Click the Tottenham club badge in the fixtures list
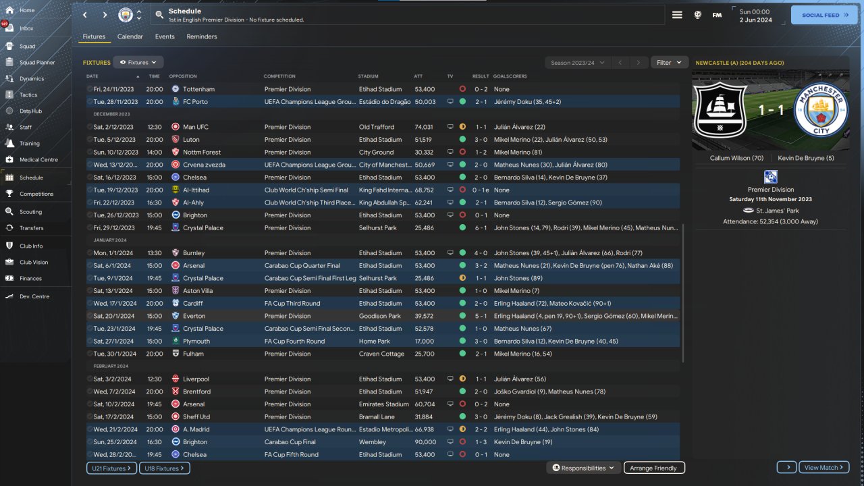Viewport: 864px width, 486px height. (x=175, y=89)
